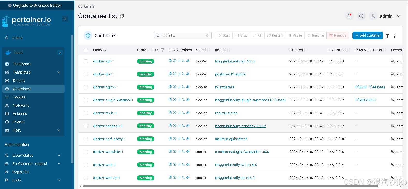Screen dimensions: 408x189
Task: Open exec console icon for docker-web-1
Action: [183, 164]
